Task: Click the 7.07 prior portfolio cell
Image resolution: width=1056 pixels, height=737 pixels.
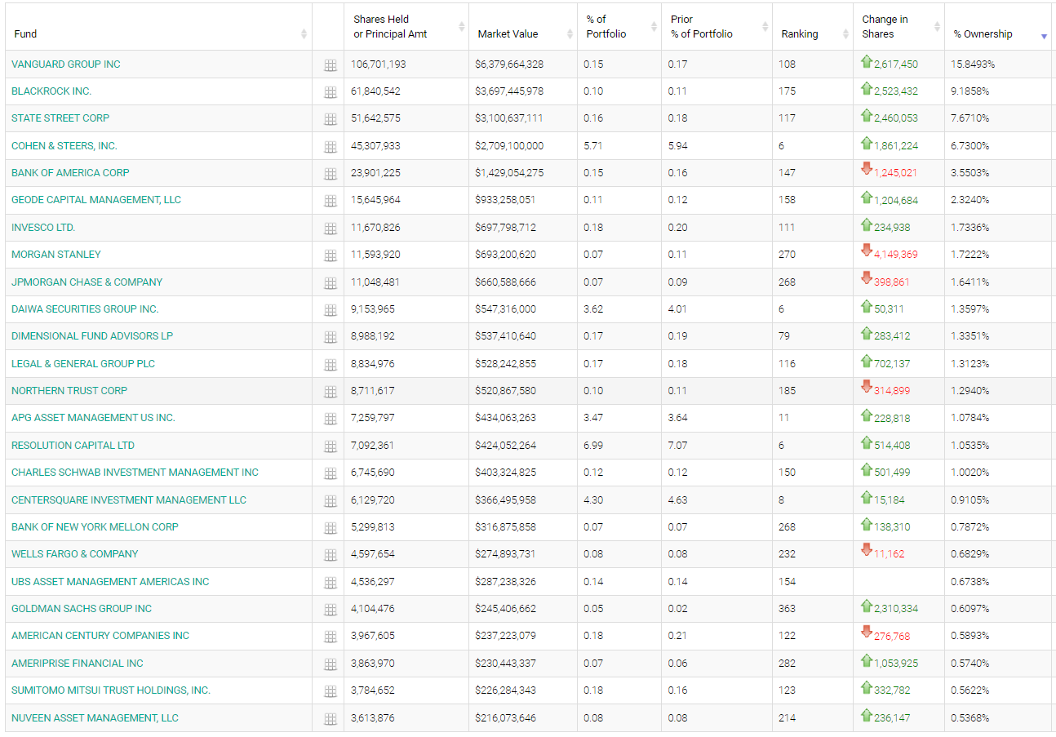Action: point(677,446)
